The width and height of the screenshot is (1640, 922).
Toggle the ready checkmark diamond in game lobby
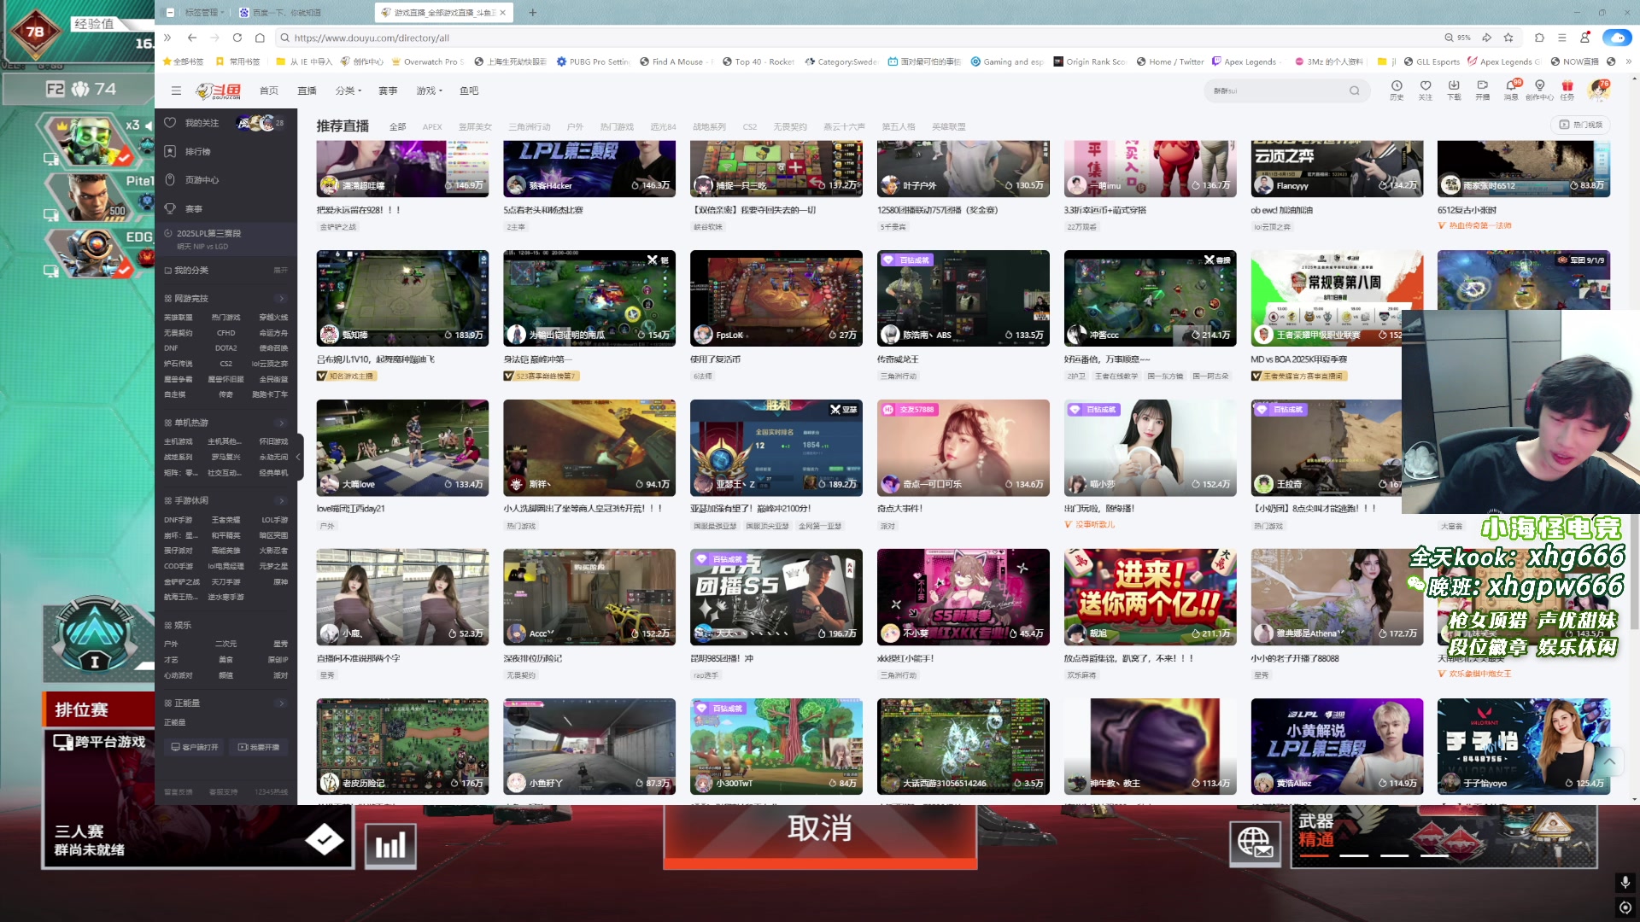pos(325,840)
